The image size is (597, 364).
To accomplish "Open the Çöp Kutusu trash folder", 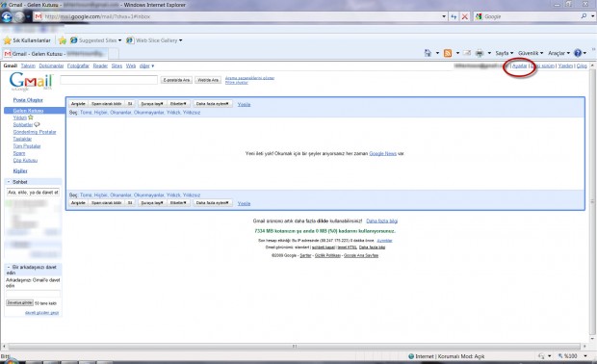I will point(25,160).
